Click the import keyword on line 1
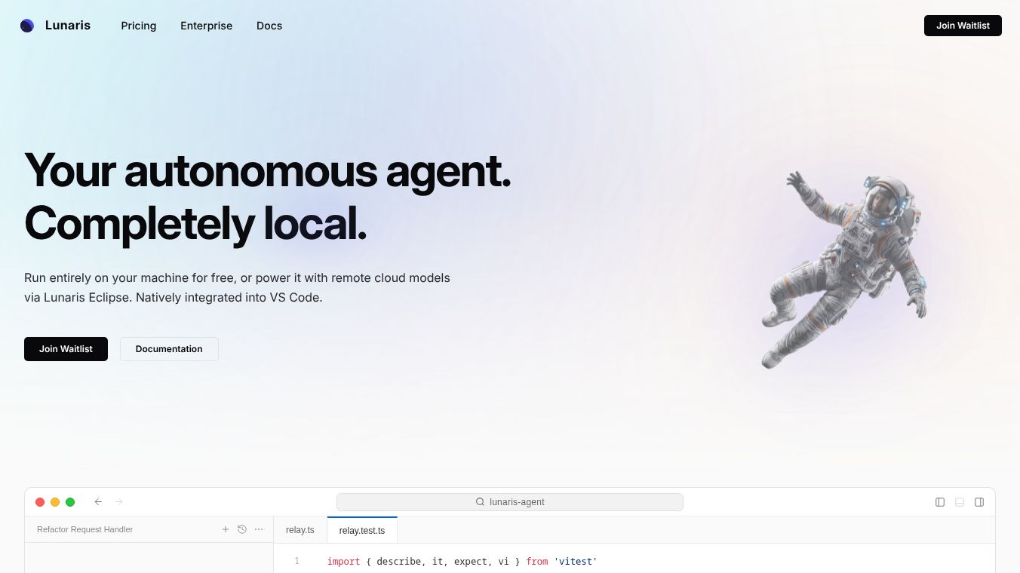Screen dimensions: 1020x573 click(343, 562)
